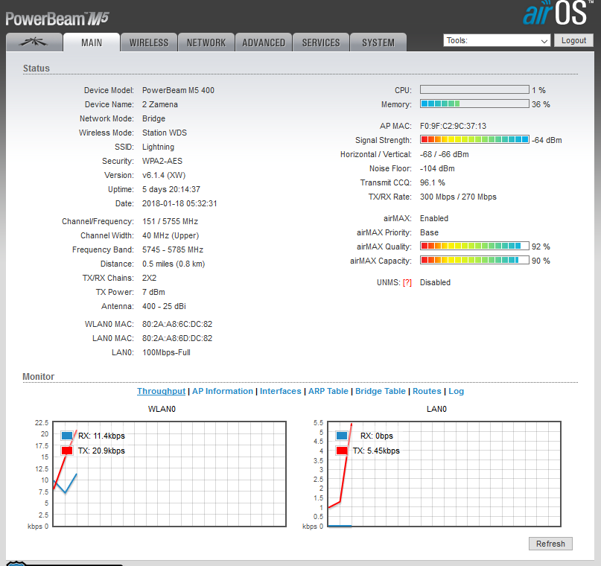This screenshot has width=601, height=566.
Task: Open the Interfaces monitor link
Action: (280, 391)
